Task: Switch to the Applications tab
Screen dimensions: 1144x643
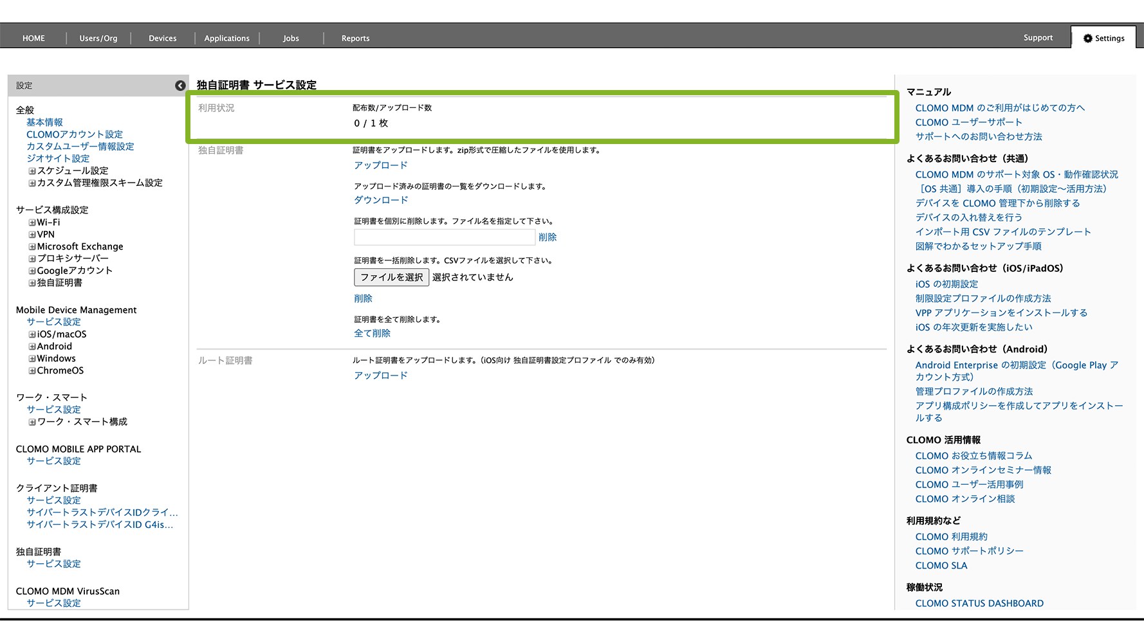Action: coord(226,38)
